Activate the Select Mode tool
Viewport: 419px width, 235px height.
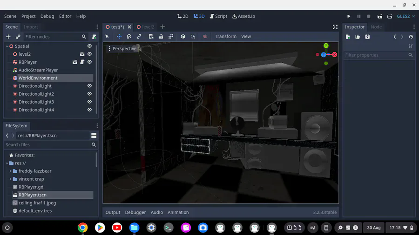(107, 37)
